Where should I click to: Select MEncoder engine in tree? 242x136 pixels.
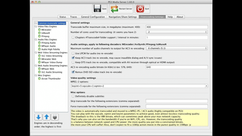tap(46, 30)
